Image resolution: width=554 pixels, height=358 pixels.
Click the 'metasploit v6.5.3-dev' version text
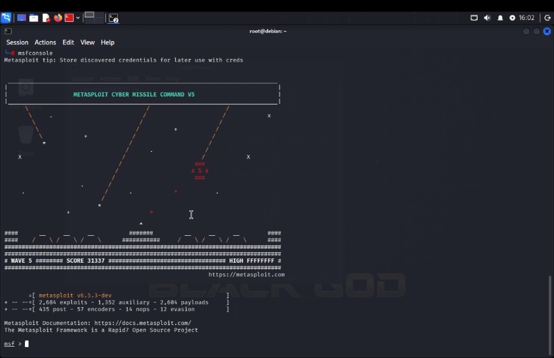75,295
